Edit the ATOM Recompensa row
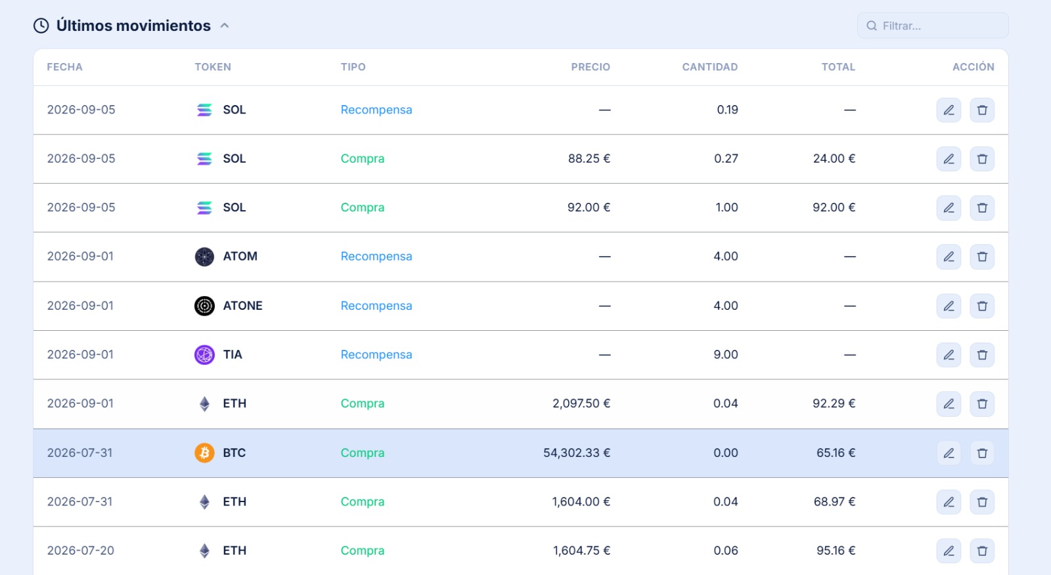1051x575 pixels. point(949,257)
